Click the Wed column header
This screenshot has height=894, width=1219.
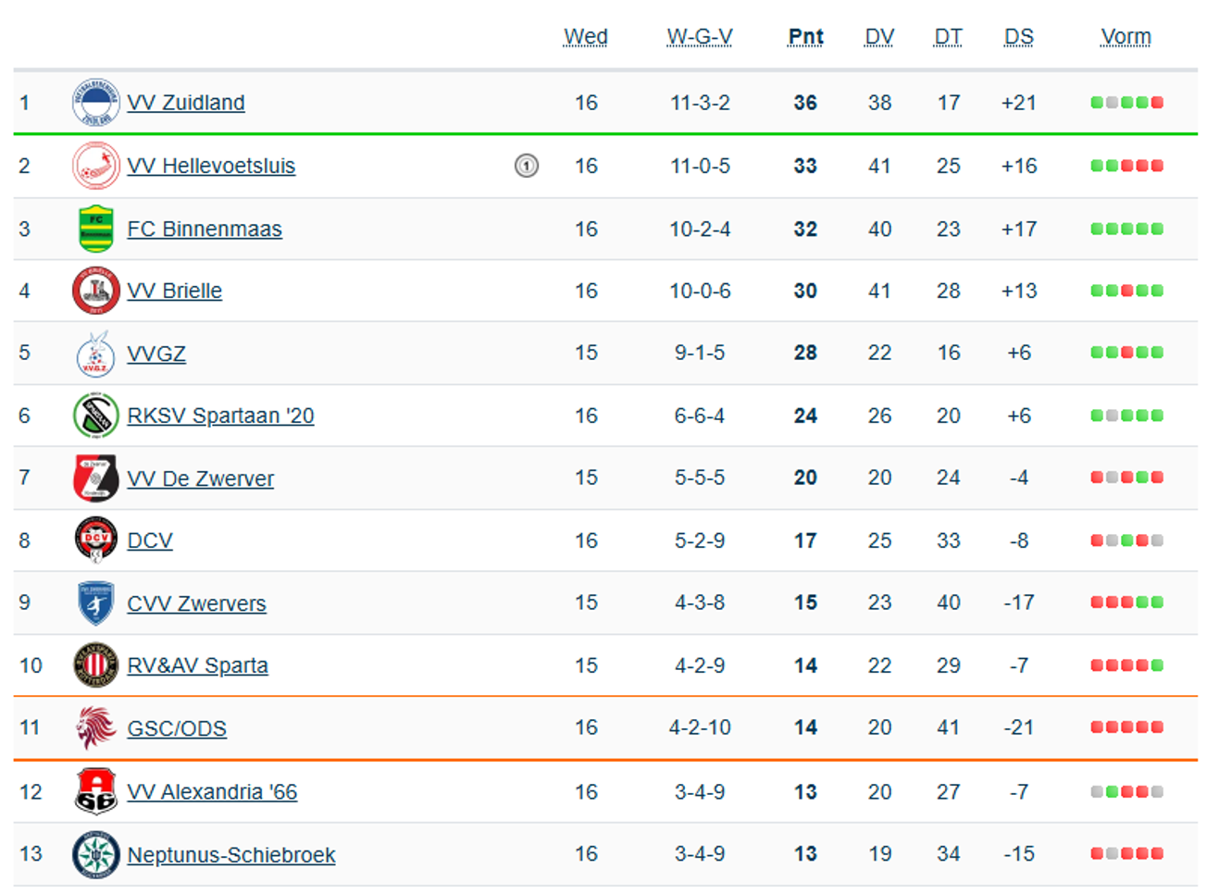pos(586,37)
